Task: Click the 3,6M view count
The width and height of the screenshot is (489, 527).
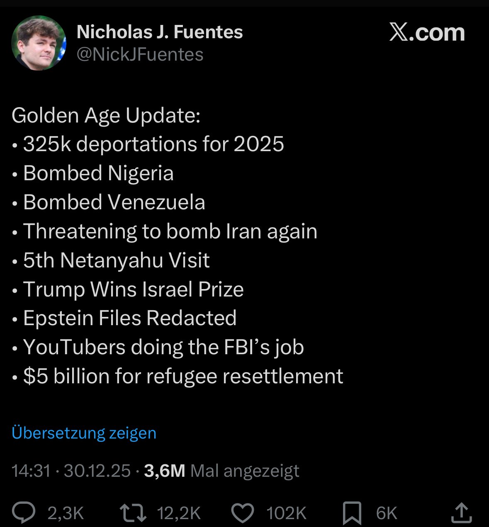Action: click(164, 471)
